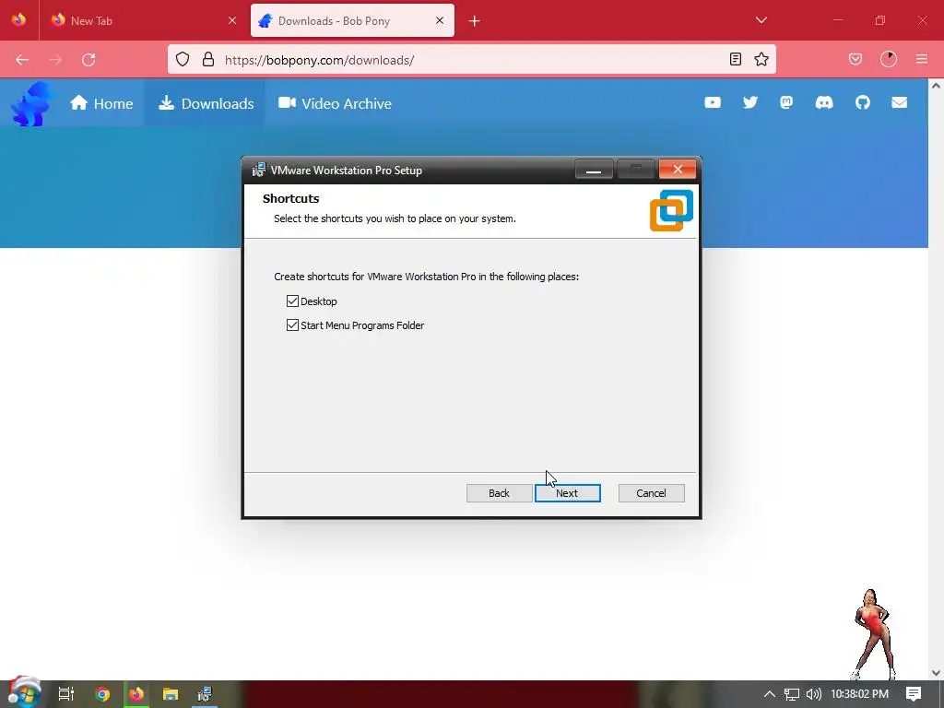
Task: Expand the list all tabs chevron
Action: coord(761,20)
